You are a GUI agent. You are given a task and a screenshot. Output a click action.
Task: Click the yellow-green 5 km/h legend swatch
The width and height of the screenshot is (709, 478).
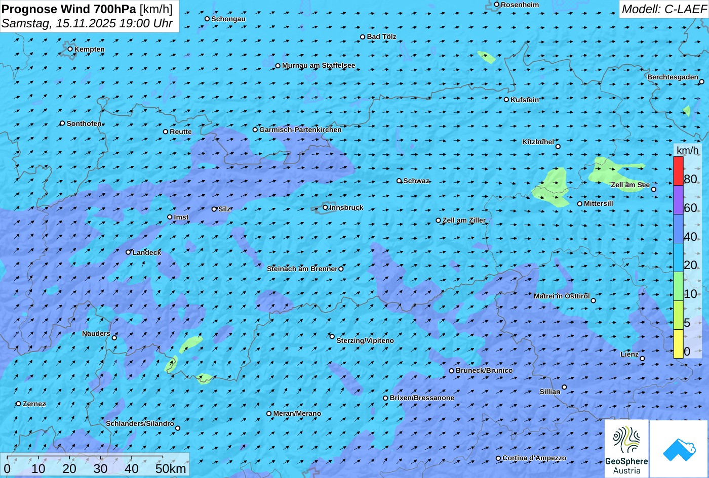678,315
